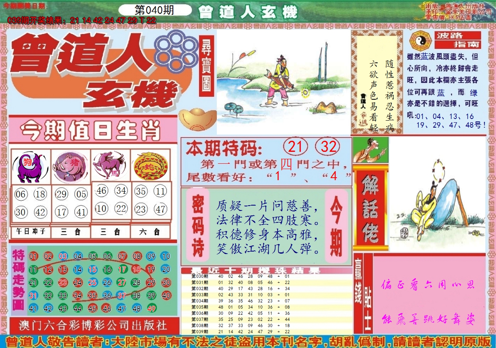
Task: Click the 第040期 issue title
Action: click(x=154, y=10)
